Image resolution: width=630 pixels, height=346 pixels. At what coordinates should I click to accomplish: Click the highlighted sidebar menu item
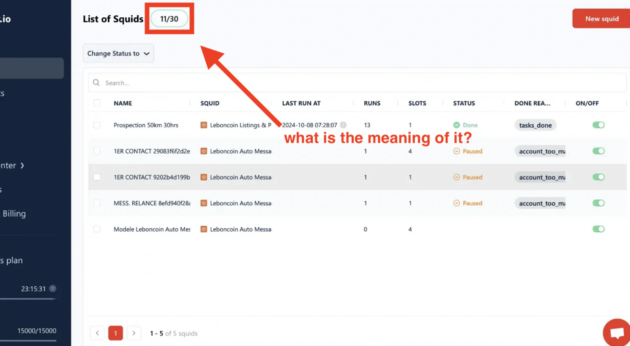pyautogui.click(x=31, y=68)
